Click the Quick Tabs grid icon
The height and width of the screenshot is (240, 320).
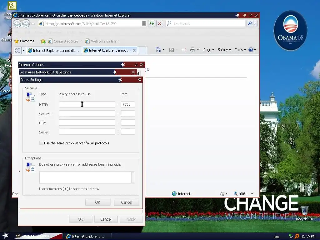[18, 50]
